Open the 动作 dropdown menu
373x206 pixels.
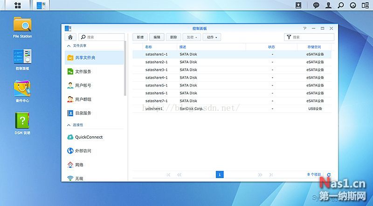tap(213, 37)
